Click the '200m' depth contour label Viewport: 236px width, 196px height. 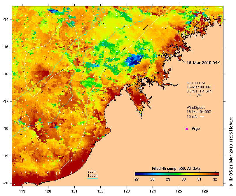(x=92, y=171)
